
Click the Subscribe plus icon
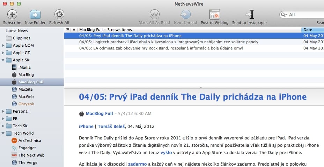12,14
